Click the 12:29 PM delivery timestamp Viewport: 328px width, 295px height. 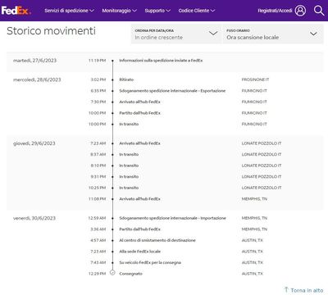click(97, 274)
